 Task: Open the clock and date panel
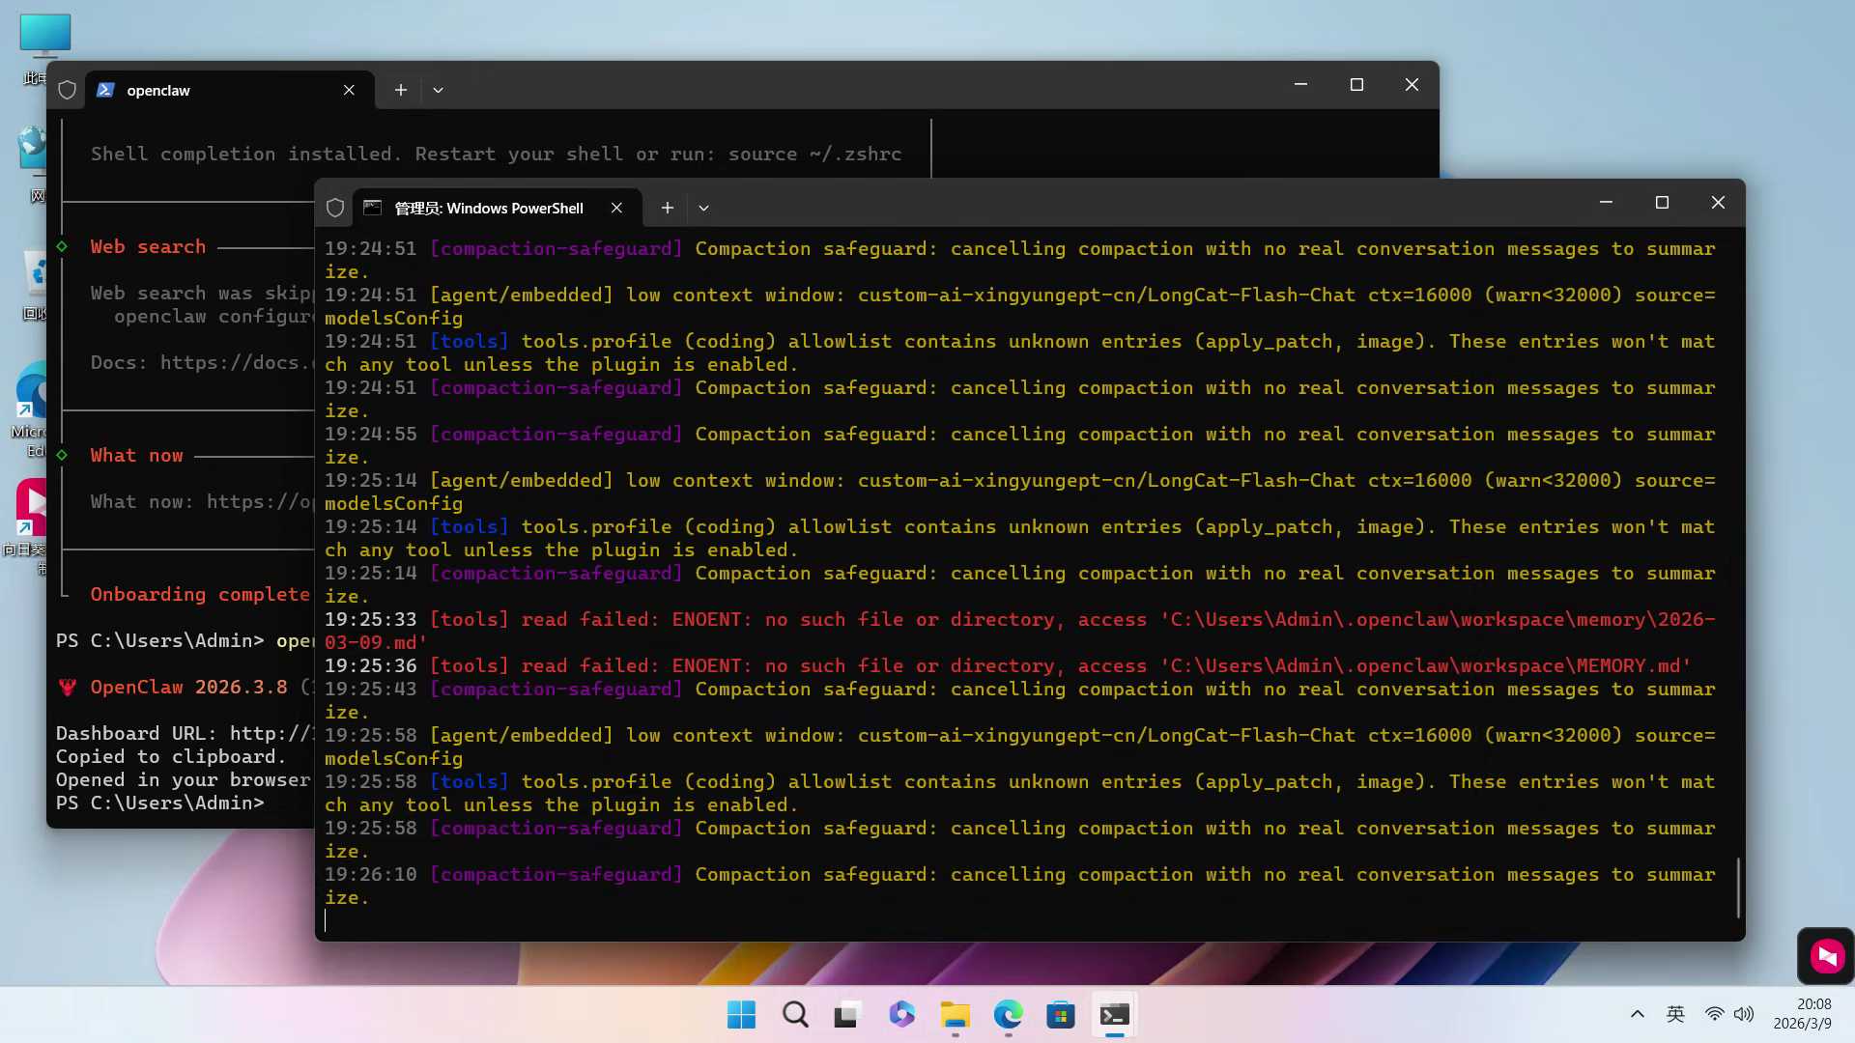point(1802,1014)
